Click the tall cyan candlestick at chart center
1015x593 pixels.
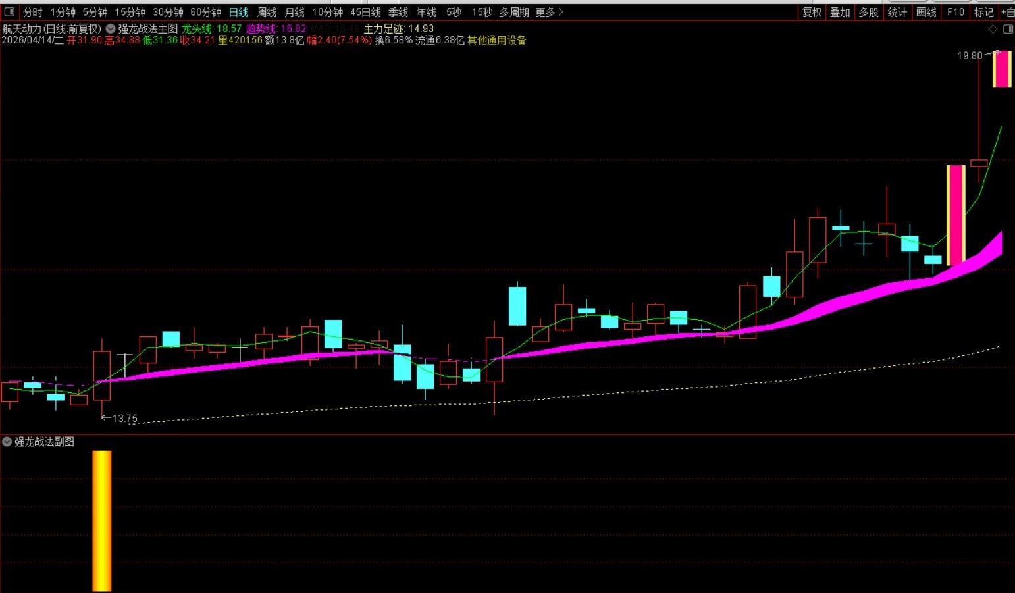(x=517, y=306)
